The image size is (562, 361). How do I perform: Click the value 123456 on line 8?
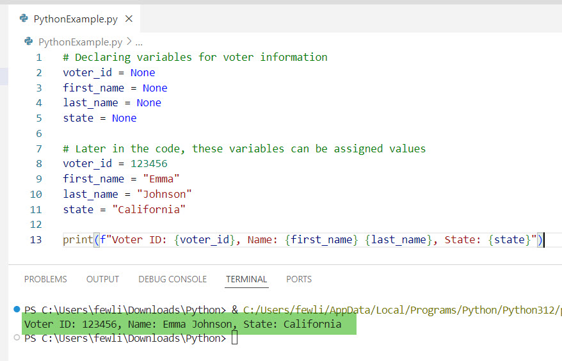coord(149,164)
